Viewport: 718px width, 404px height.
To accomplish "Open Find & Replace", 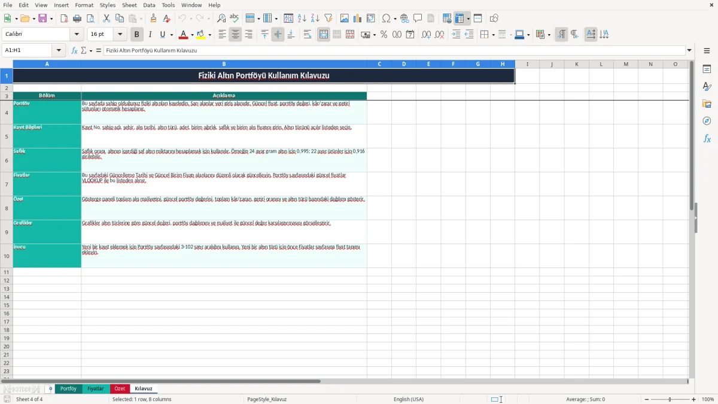I will 221,19.
